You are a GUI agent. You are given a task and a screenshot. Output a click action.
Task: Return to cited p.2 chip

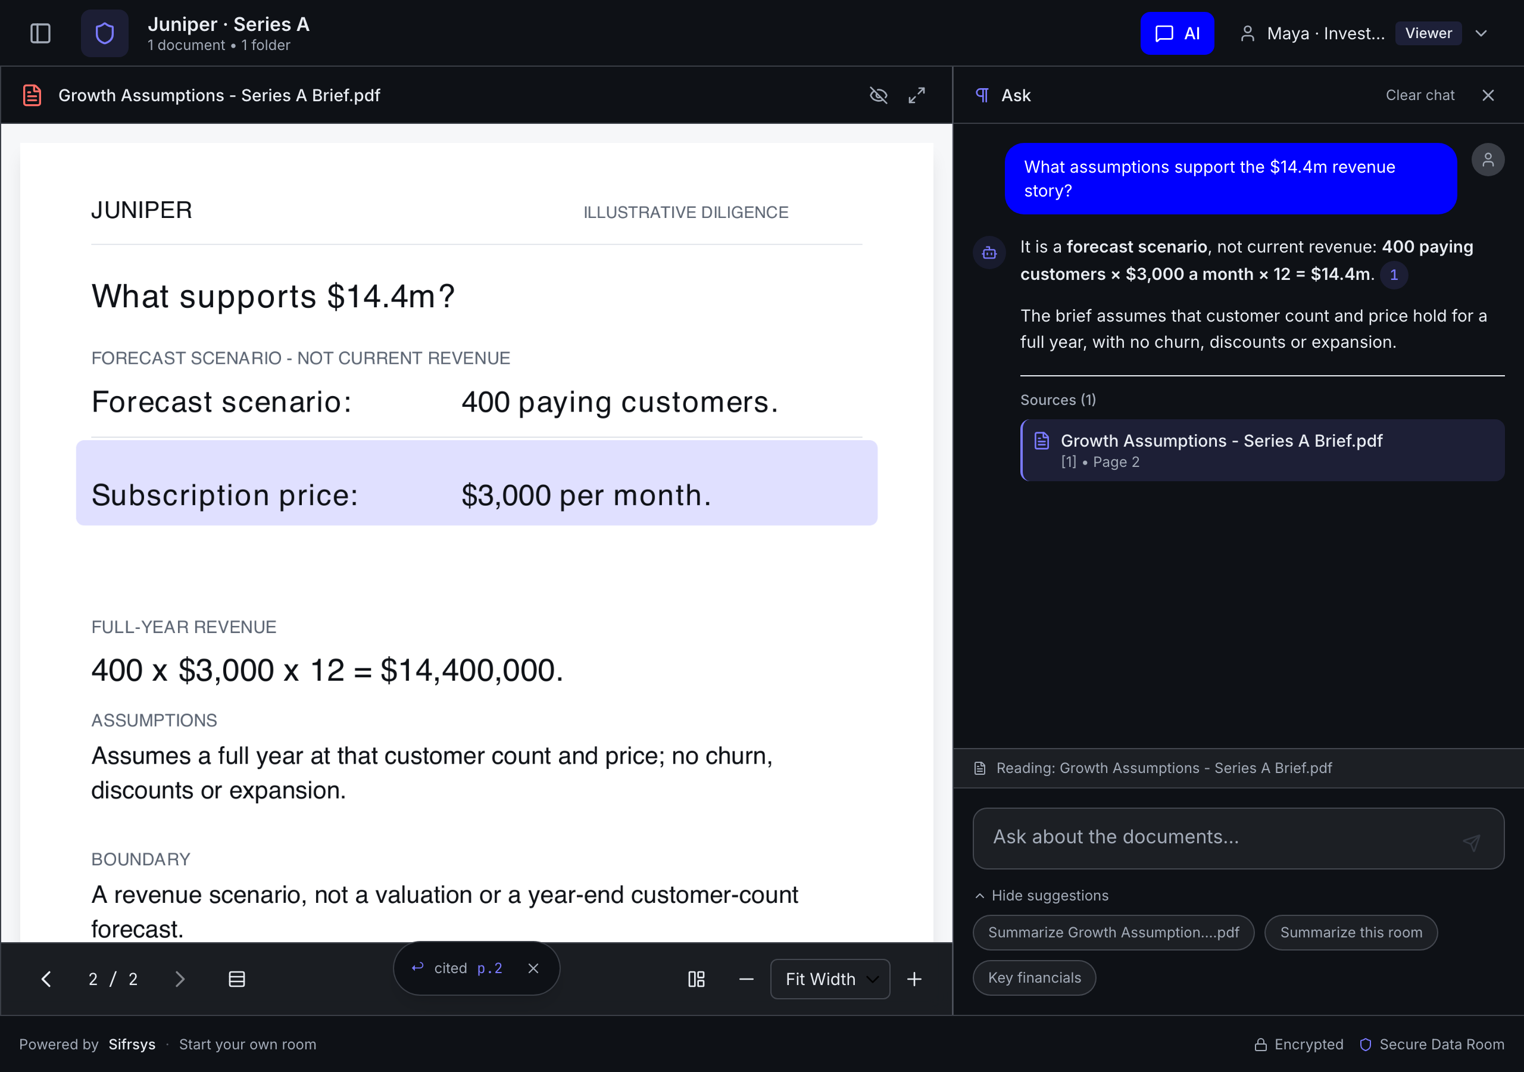point(458,968)
